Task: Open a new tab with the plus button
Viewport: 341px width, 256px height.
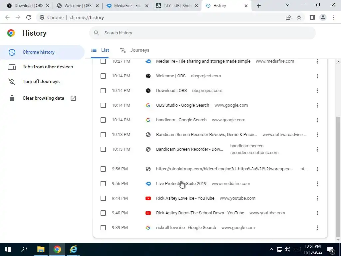Action: [x=258, y=6]
